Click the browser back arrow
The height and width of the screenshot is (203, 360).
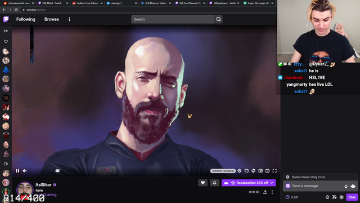4,10
